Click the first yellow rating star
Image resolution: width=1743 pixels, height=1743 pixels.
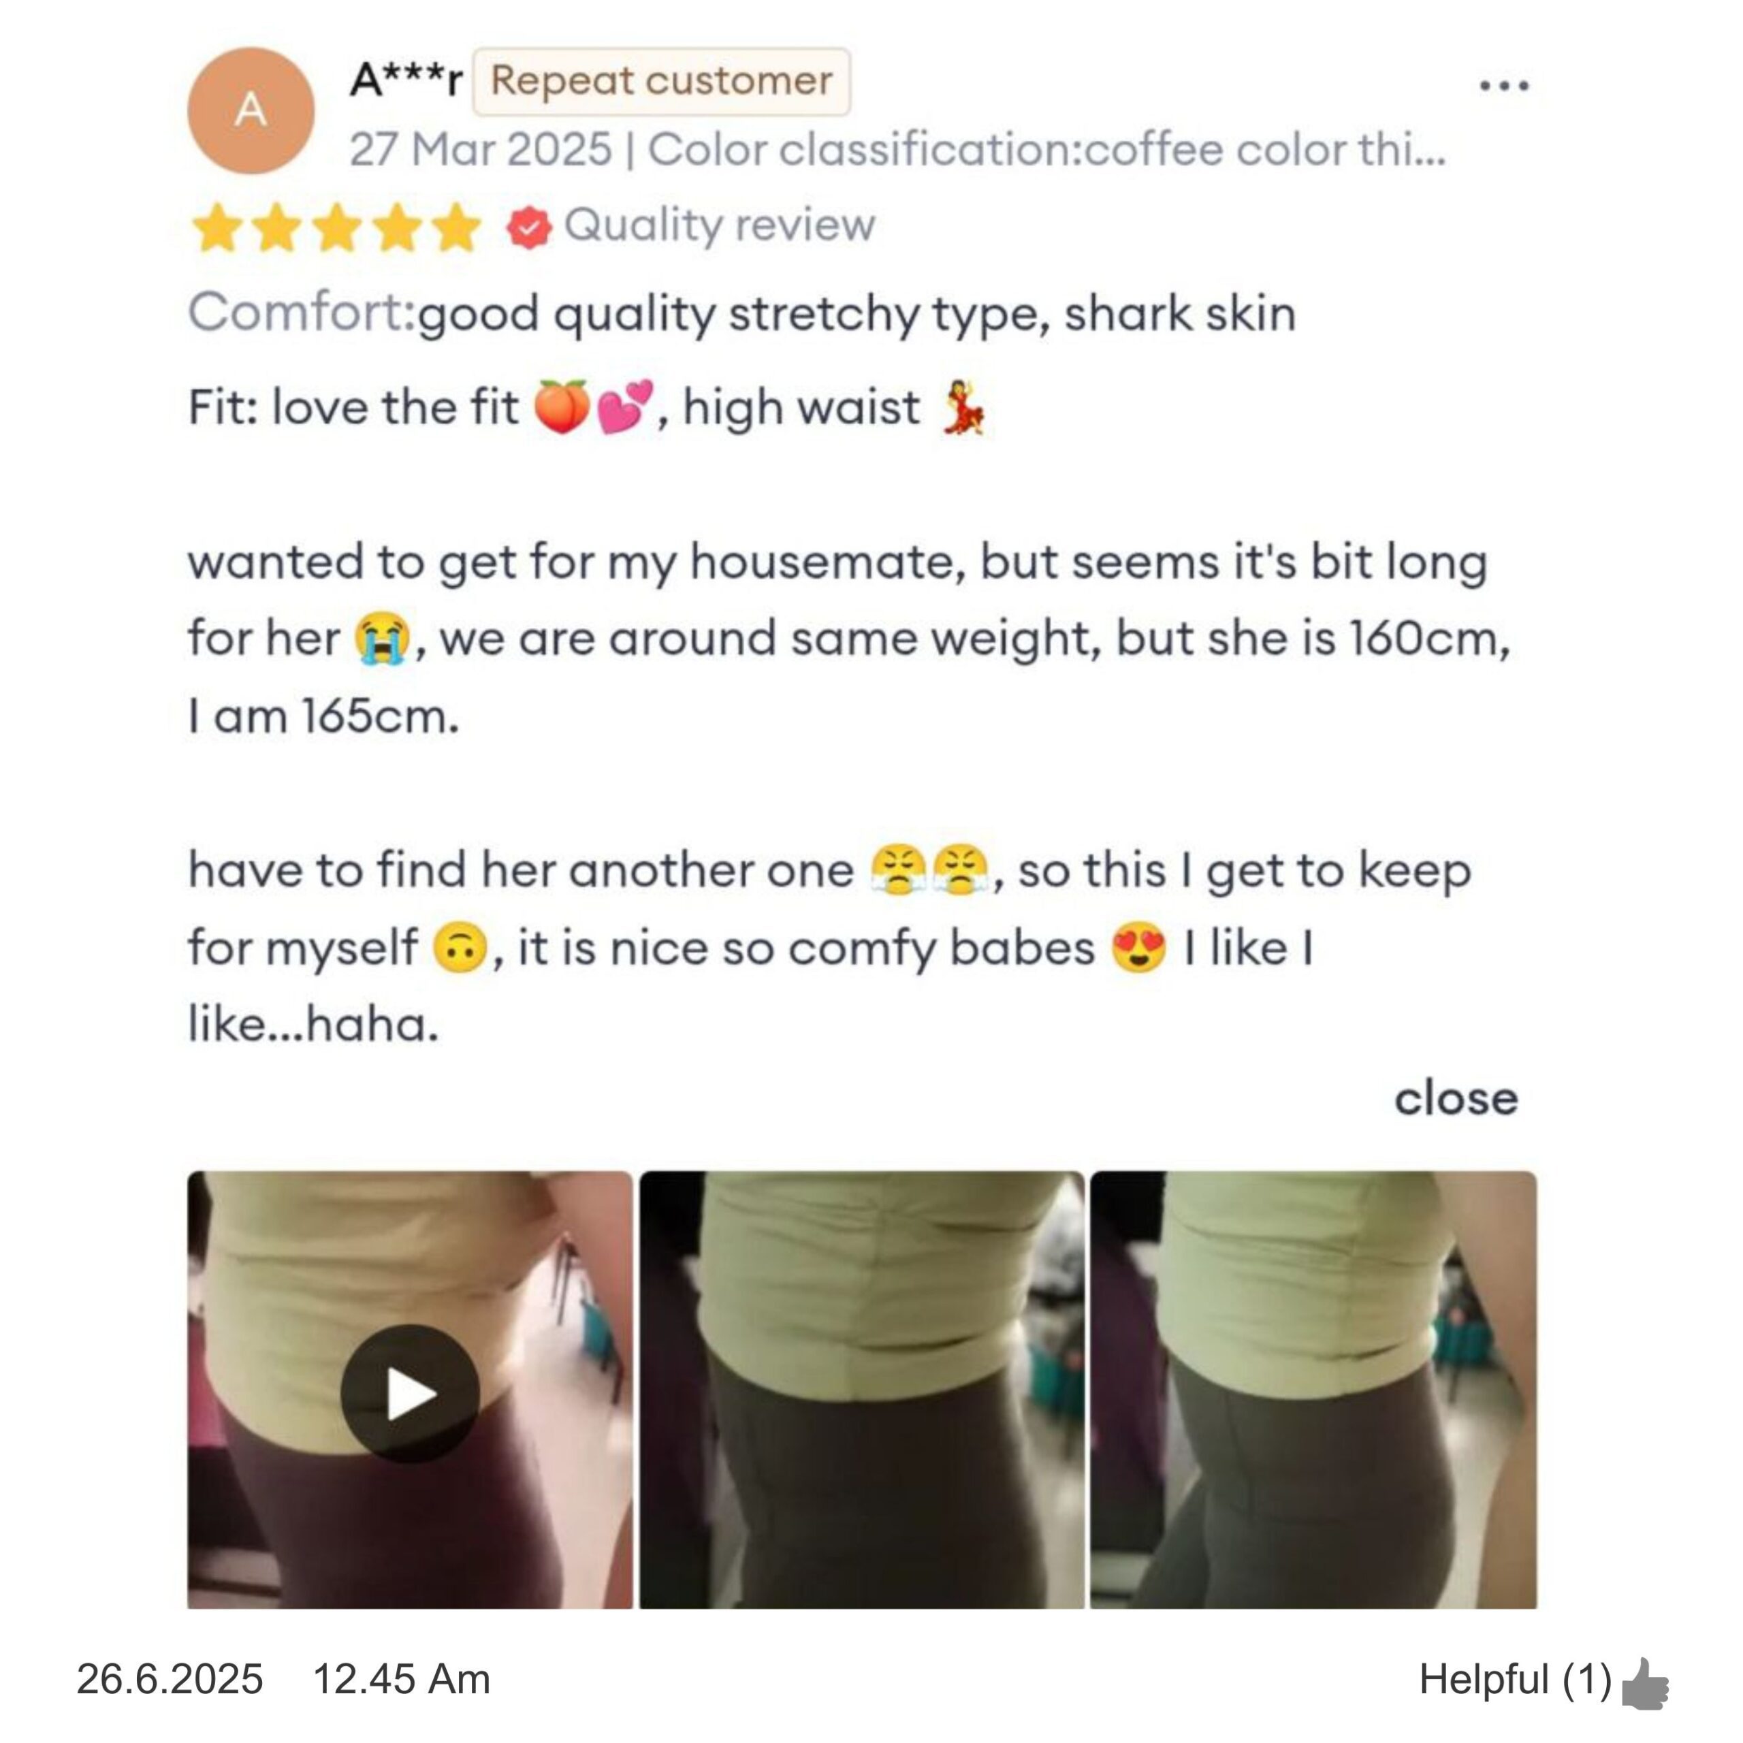[x=217, y=227]
